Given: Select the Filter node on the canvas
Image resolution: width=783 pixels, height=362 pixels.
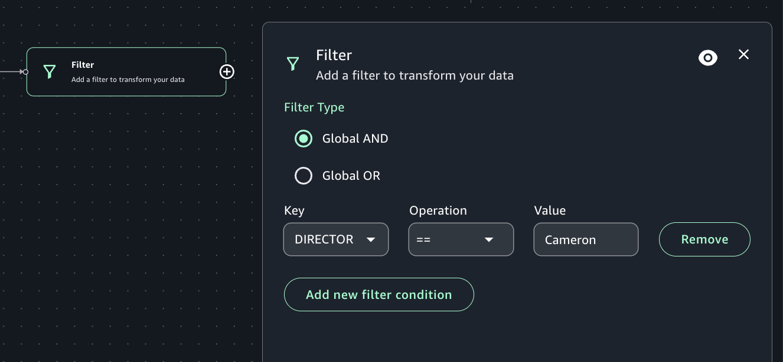Looking at the screenshot, I should pos(126,71).
